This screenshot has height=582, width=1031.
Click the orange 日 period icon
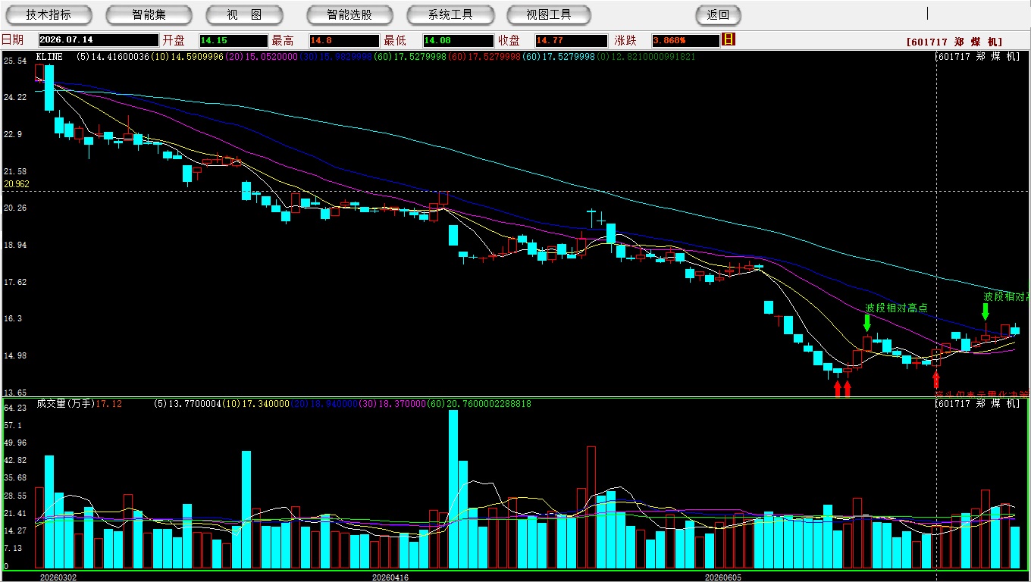coord(729,39)
